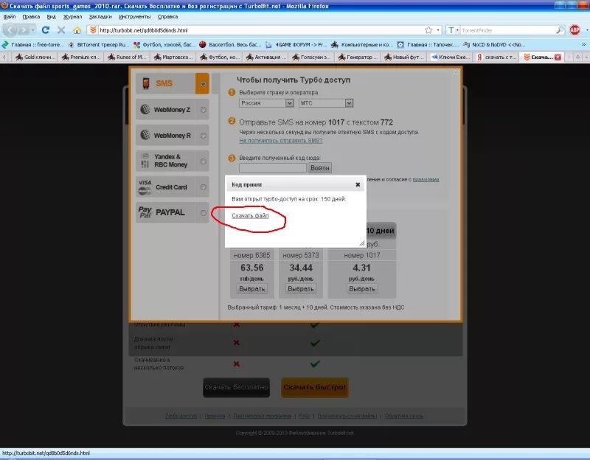This screenshot has height=460, width=590.
Task: Click the Войти button
Action: 320,168
